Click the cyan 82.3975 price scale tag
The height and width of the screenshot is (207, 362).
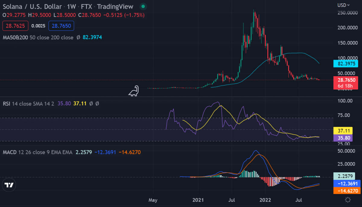tap(346, 64)
